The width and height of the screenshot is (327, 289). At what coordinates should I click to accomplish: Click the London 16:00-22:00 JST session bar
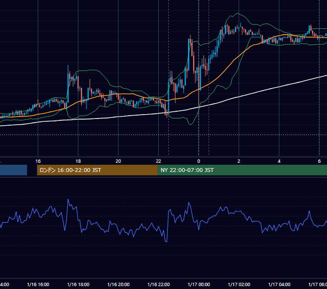click(x=97, y=170)
